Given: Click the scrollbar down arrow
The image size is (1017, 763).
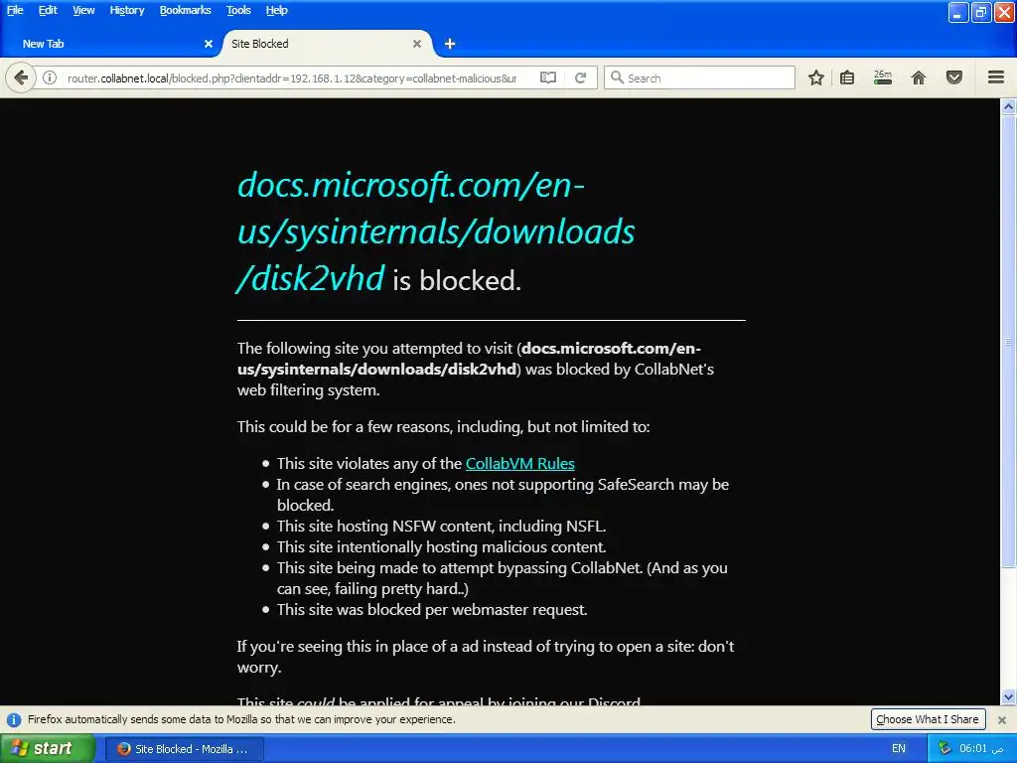Looking at the screenshot, I should [x=1009, y=697].
